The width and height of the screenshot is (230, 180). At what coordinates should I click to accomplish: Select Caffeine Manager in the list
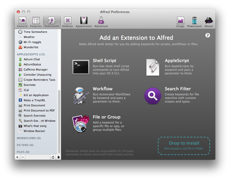pyautogui.click(x=36, y=70)
